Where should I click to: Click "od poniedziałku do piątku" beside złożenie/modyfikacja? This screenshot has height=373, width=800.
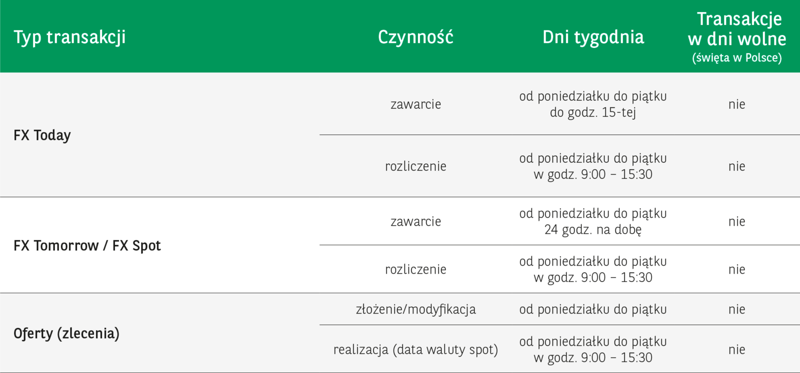[x=593, y=310]
